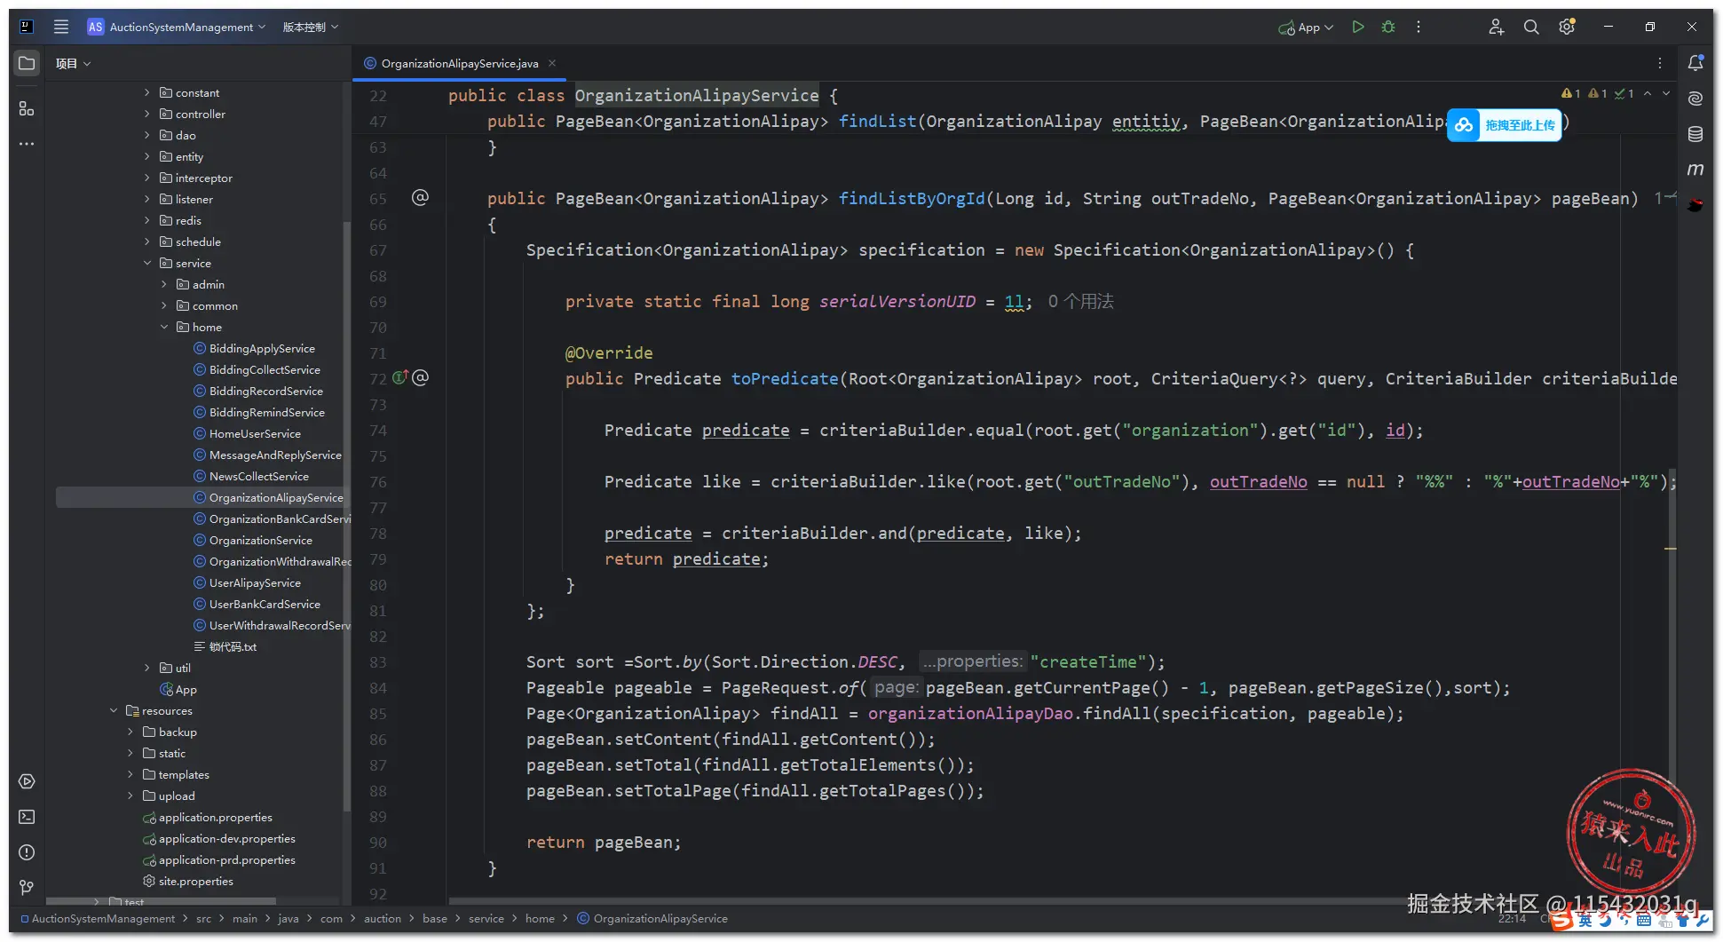The image size is (1723, 942).
Task: Open editor tab options menu
Action: (x=1659, y=63)
